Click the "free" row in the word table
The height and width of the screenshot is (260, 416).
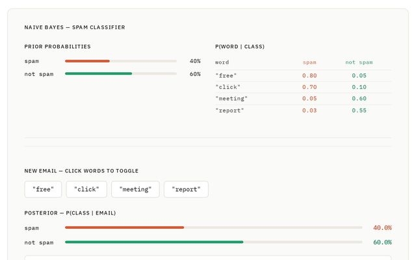pos(303,75)
